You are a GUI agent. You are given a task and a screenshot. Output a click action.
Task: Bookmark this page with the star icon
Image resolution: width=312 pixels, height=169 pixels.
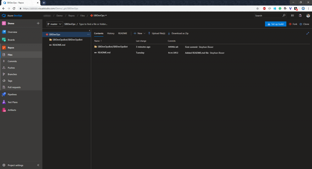[x=257, y=9]
